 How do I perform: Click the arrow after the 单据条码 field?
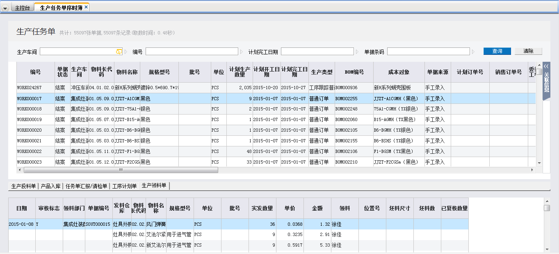(473, 52)
